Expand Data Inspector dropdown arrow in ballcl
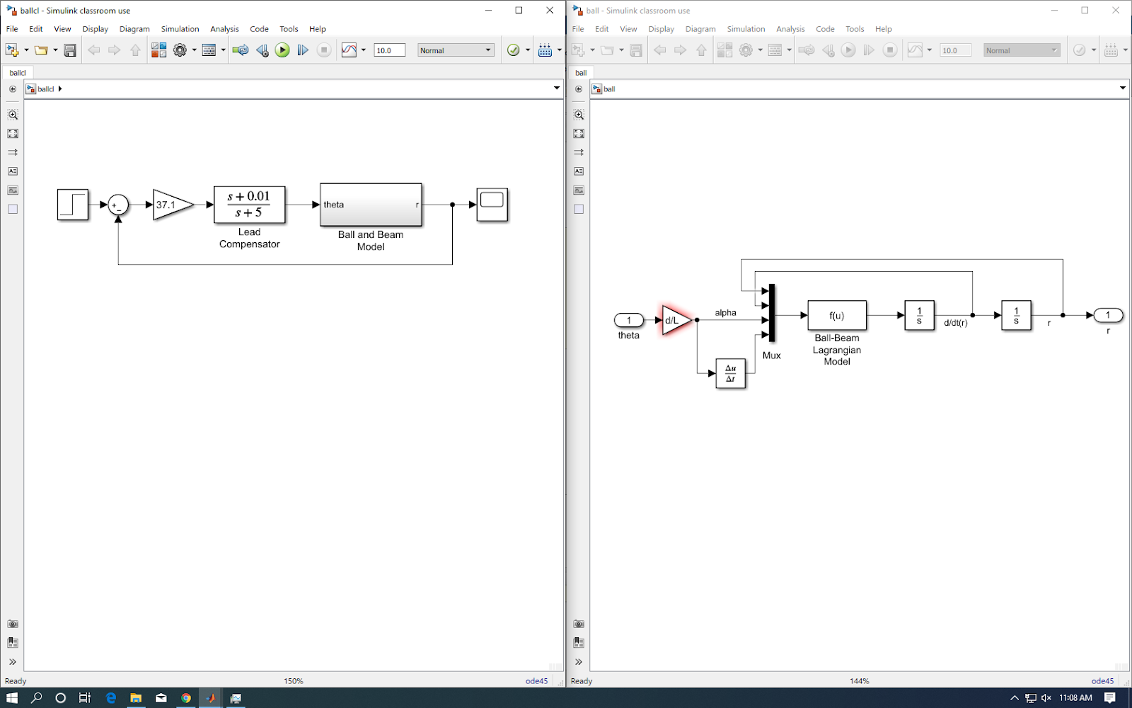 coord(364,50)
